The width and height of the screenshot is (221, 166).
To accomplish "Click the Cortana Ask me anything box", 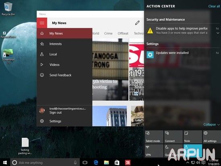I will pyautogui.click(x=45, y=162).
